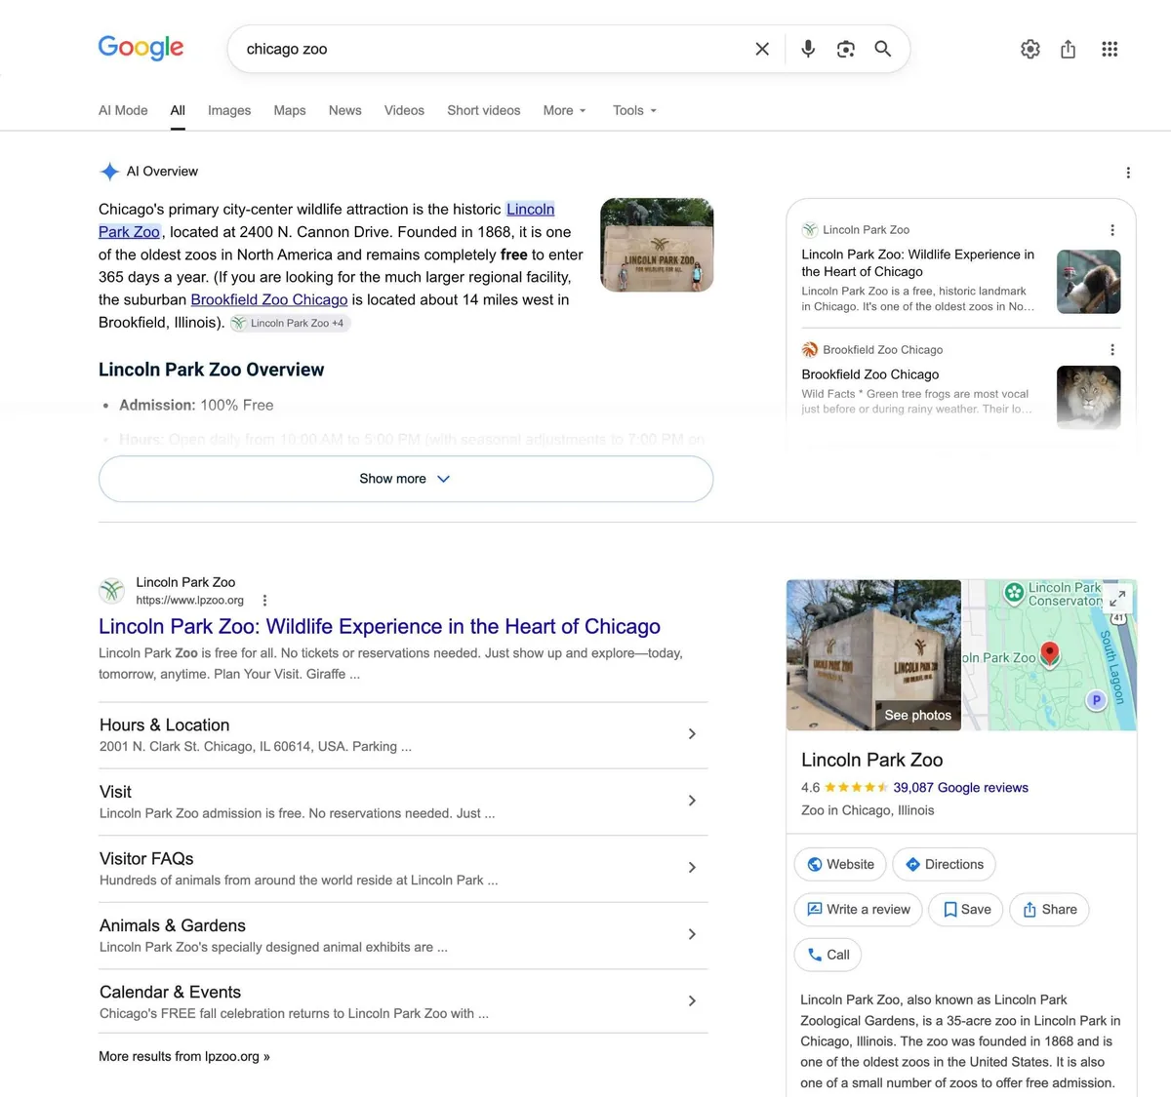Save Lincoln Park Zoo with the Save button
The width and height of the screenshot is (1171, 1097).
coord(966,910)
